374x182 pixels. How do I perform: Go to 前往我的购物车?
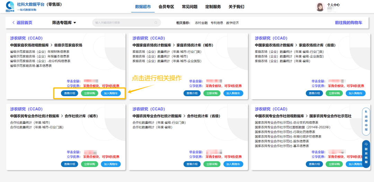(348, 22)
